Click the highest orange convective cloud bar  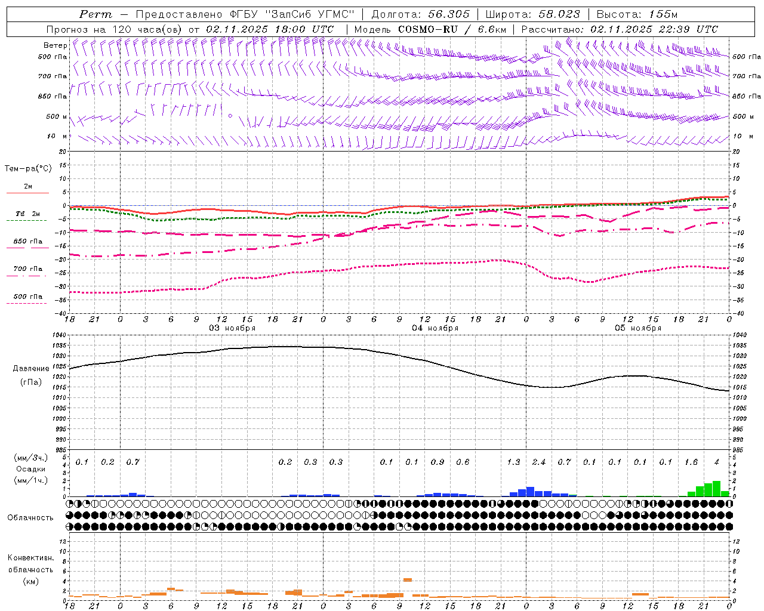point(408,579)
